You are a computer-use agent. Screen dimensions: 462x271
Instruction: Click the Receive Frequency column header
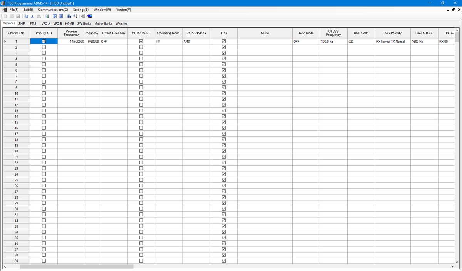71,33
